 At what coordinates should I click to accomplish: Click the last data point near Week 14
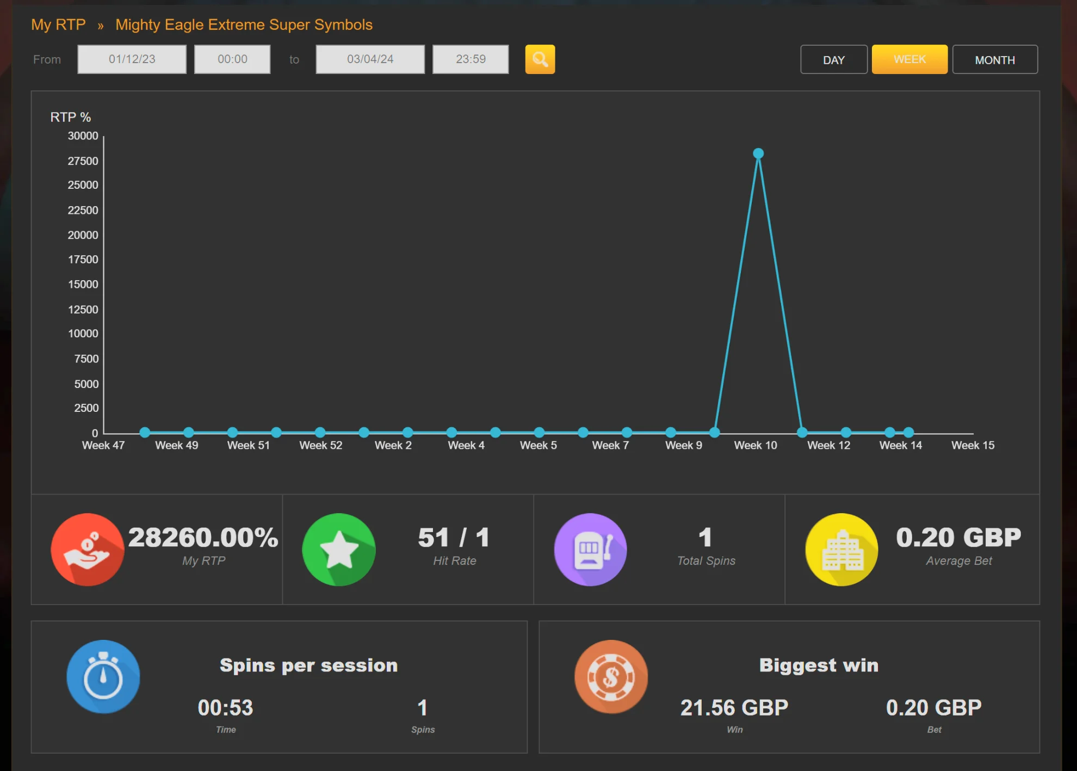908,433
